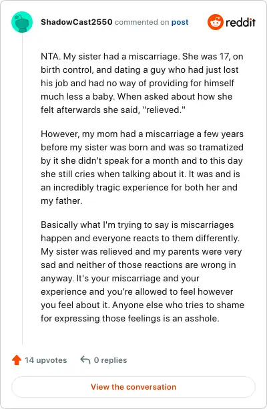Click the "14 upvotes" count label

click(x=46, y=360)
